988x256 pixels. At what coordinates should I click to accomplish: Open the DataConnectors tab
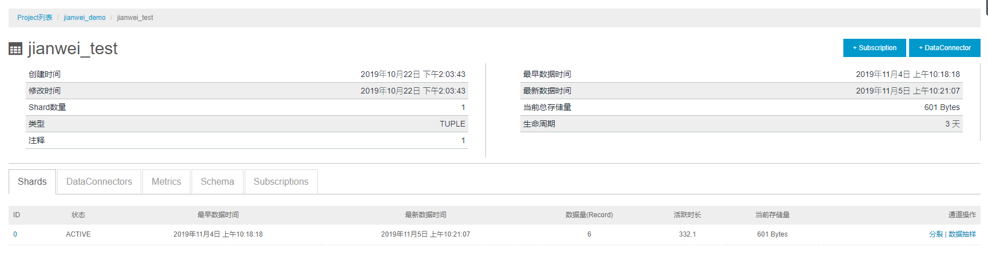click(x=99, y=182)
